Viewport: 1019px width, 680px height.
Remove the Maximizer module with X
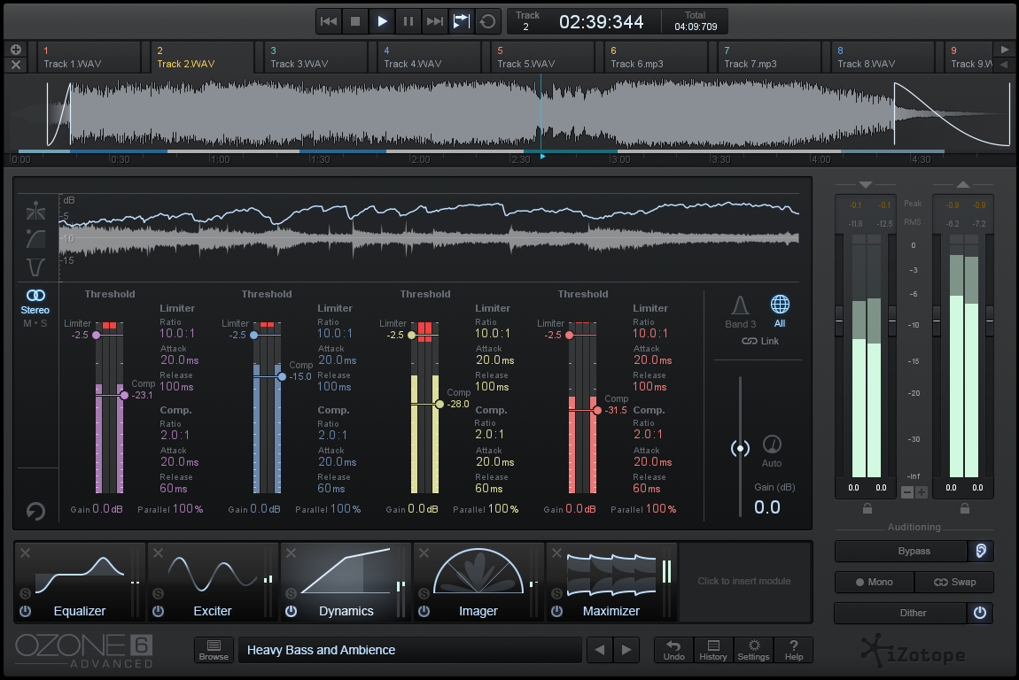[x=556, y=553]
